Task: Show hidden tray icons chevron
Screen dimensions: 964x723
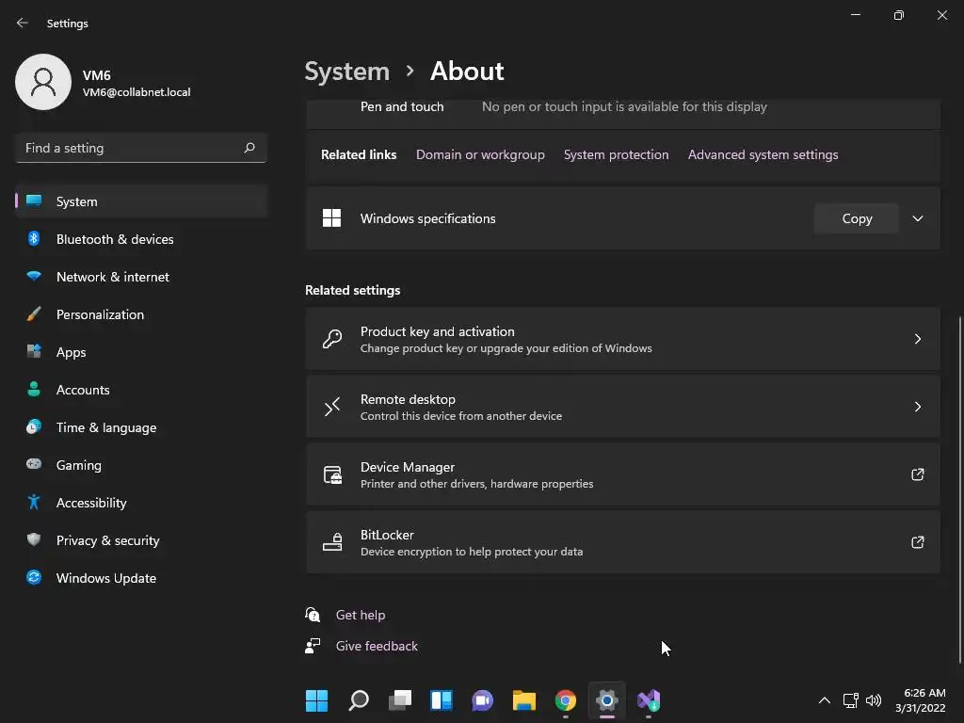Action: [825, 700]
